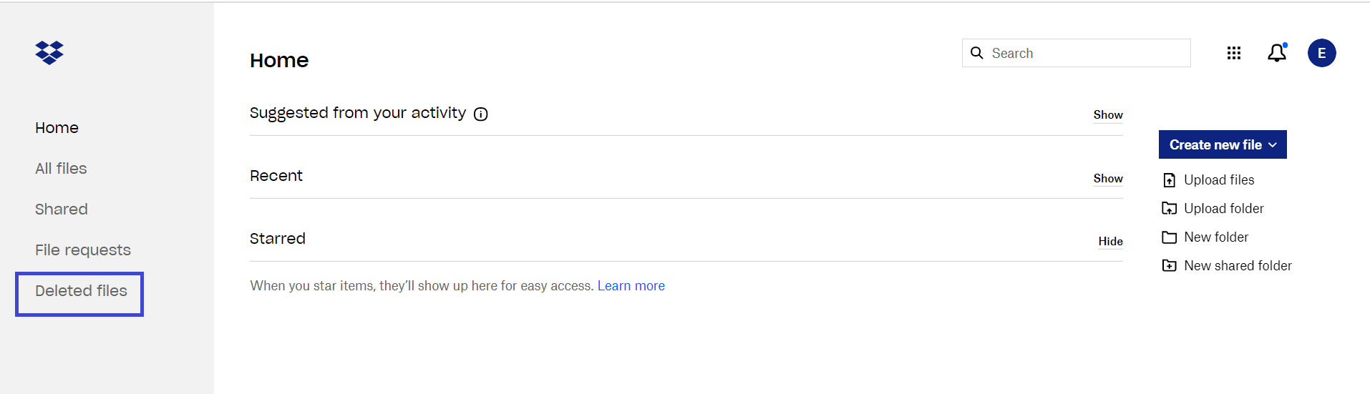
Task: Go to All files in sidebar
Action: pyautogui.click(x=61, y=169)
